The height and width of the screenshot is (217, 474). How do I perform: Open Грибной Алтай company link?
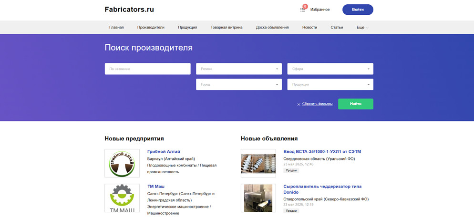164,151
